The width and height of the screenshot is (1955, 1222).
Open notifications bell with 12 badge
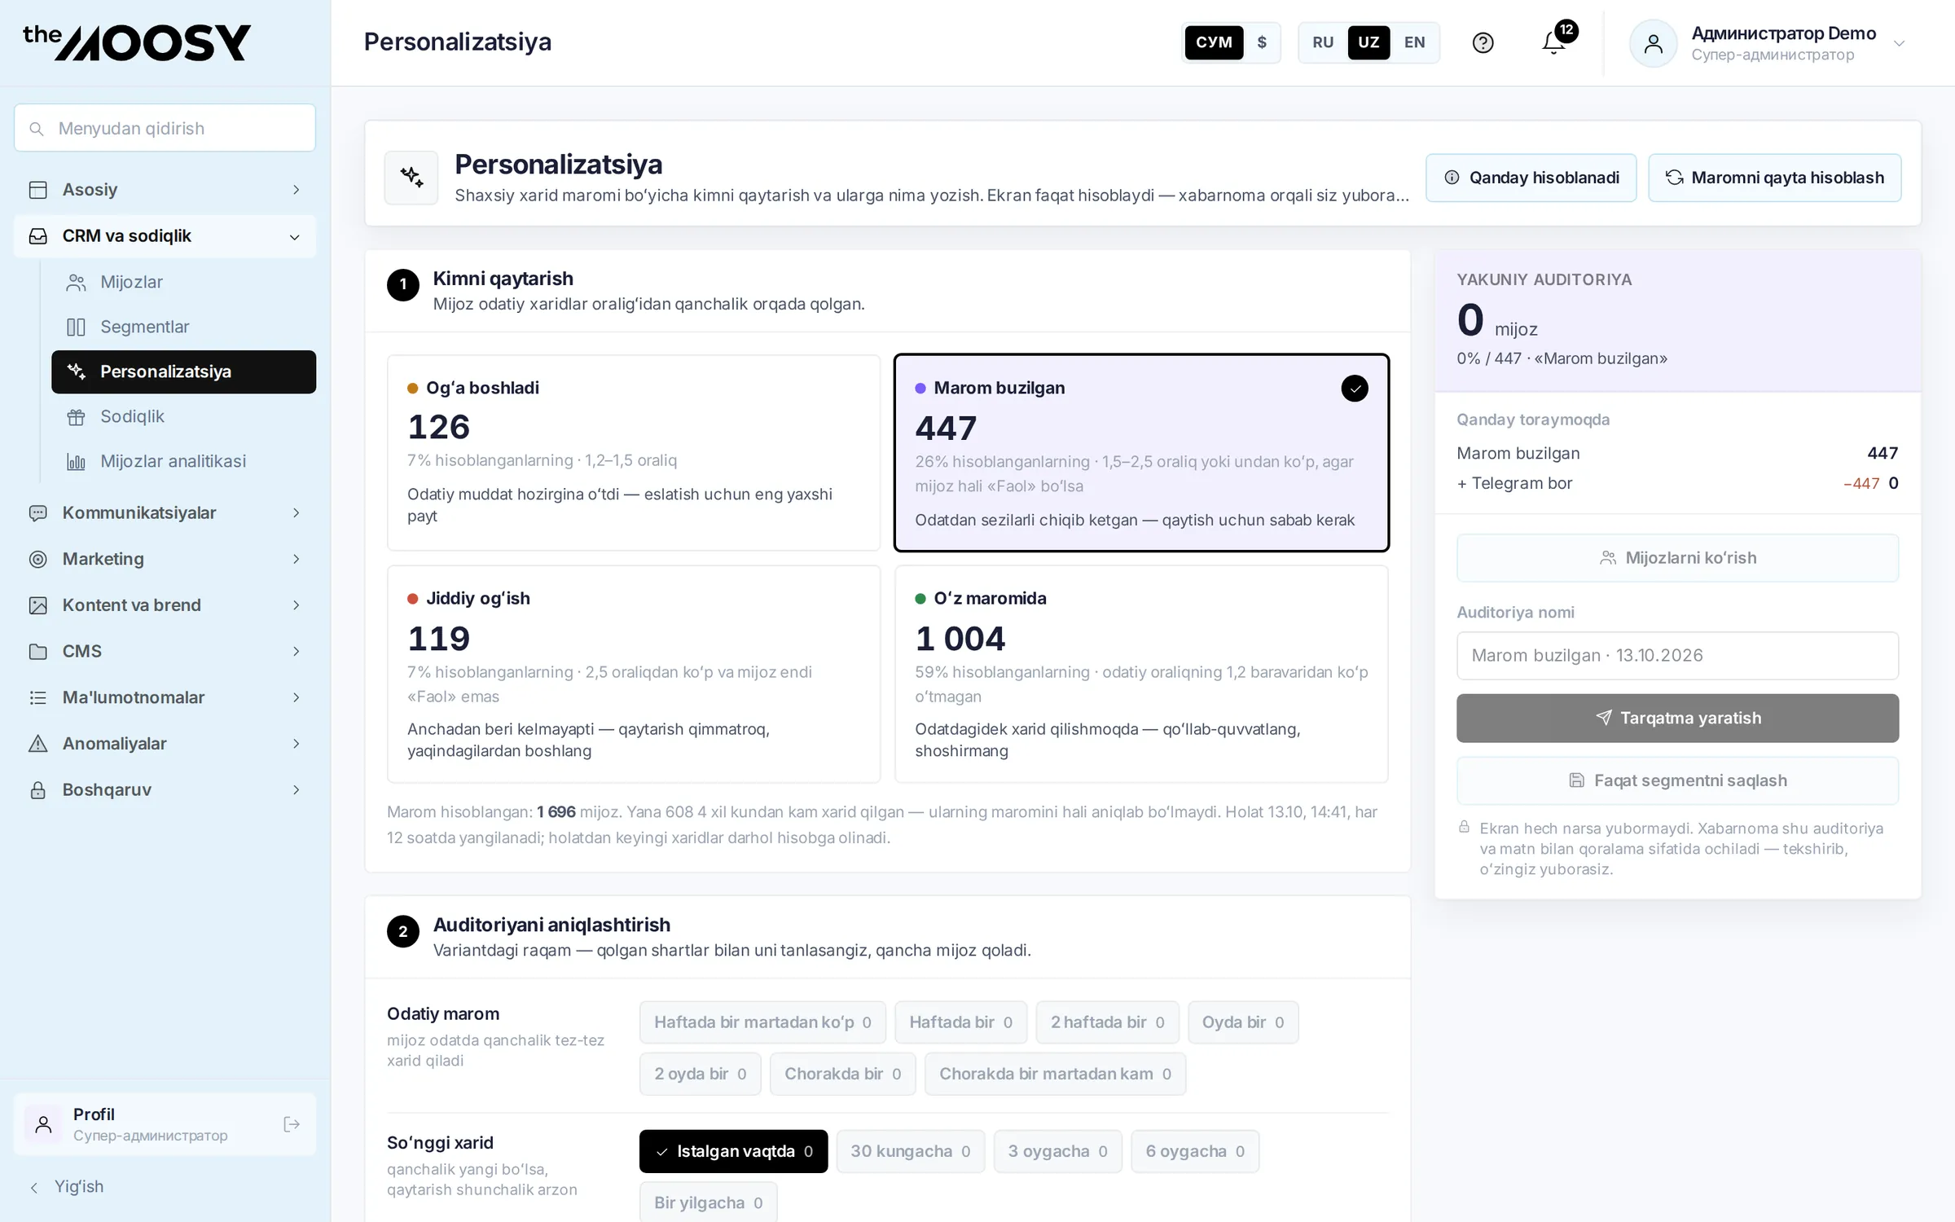click(1554, 42)
